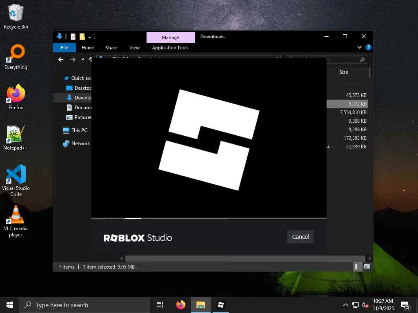Open Task View from the taskbar
This screenshot has height=313, width=418.
click(x=160, y=305)
